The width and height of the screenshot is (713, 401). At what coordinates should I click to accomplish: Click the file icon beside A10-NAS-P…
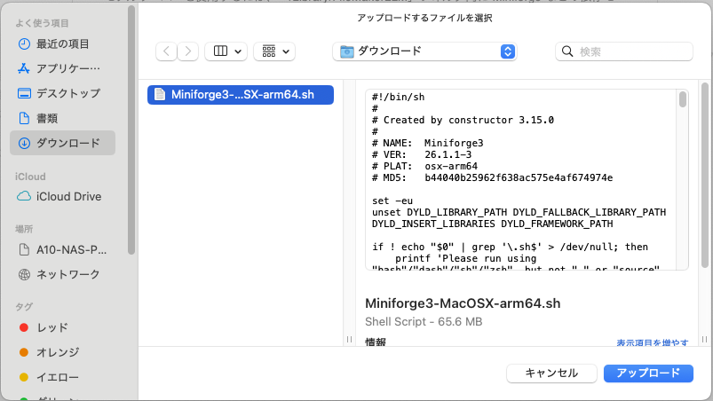point(24,250)
